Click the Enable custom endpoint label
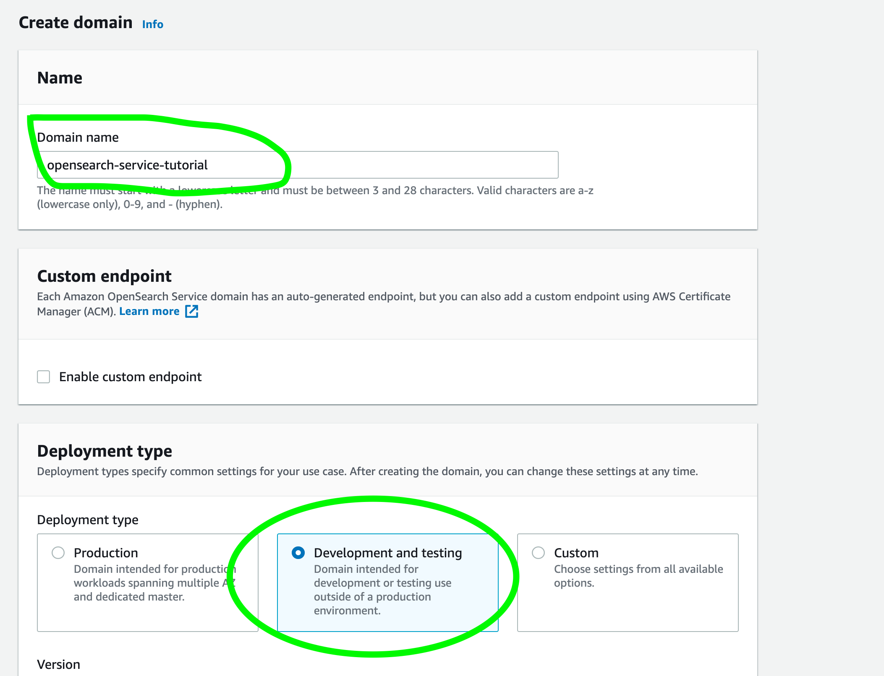Image resolution: width=884 pixels, height=676 pixels. (x=130, y=377)
